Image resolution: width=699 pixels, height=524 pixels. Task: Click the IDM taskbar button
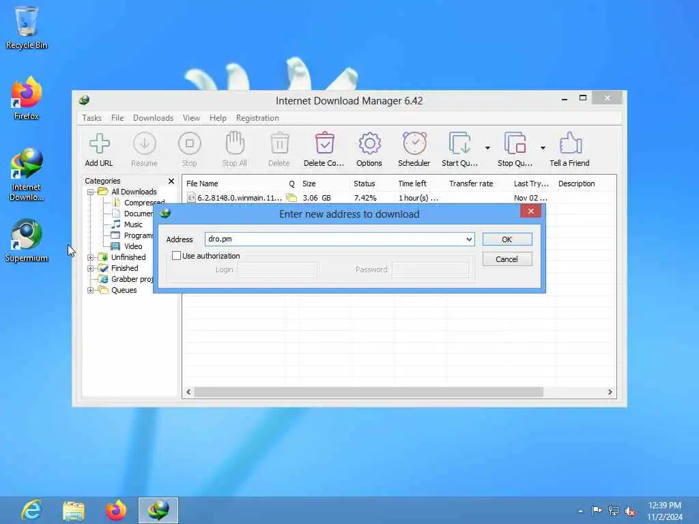(158, 510)
